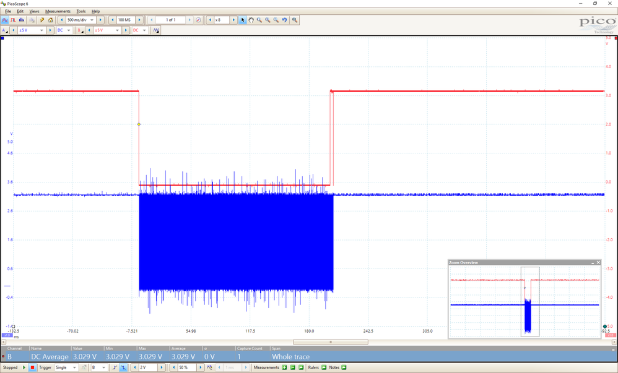Increase timebase with right arrow
The height and width of the screenshot is (373, 618).
100,20
